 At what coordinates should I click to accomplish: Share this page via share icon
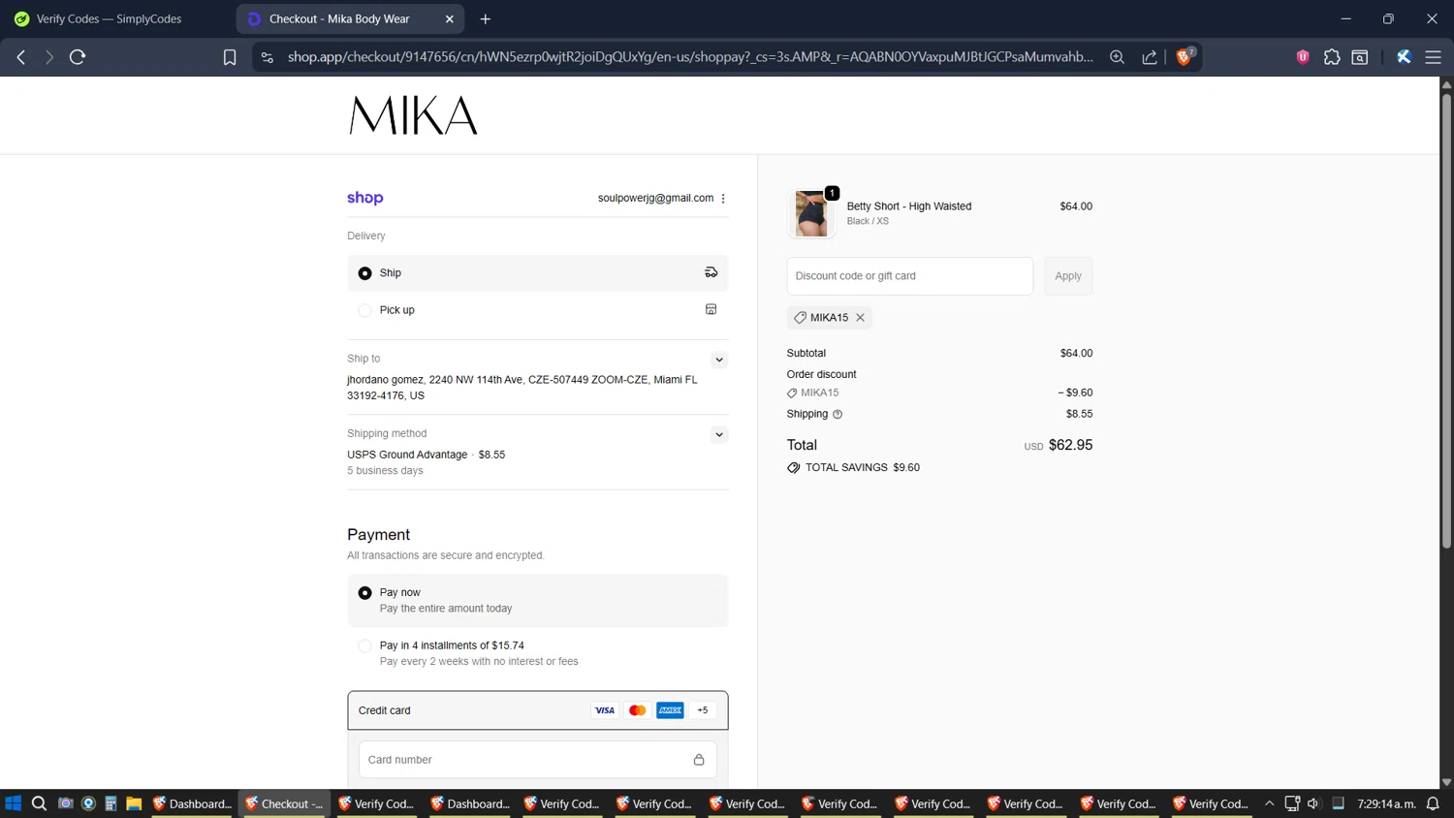tap(1150, 57)
